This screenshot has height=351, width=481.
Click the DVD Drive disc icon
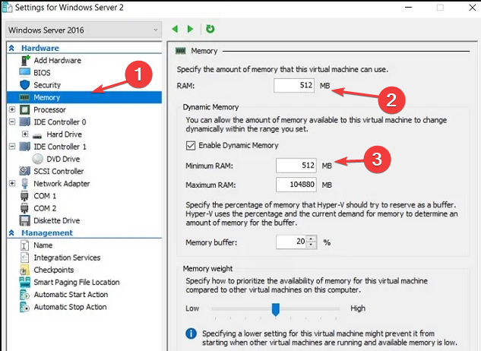[x=37, y=159]
